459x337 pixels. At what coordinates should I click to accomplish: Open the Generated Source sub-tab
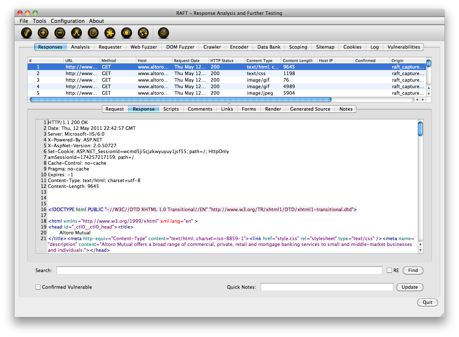(x=310, y=109)
